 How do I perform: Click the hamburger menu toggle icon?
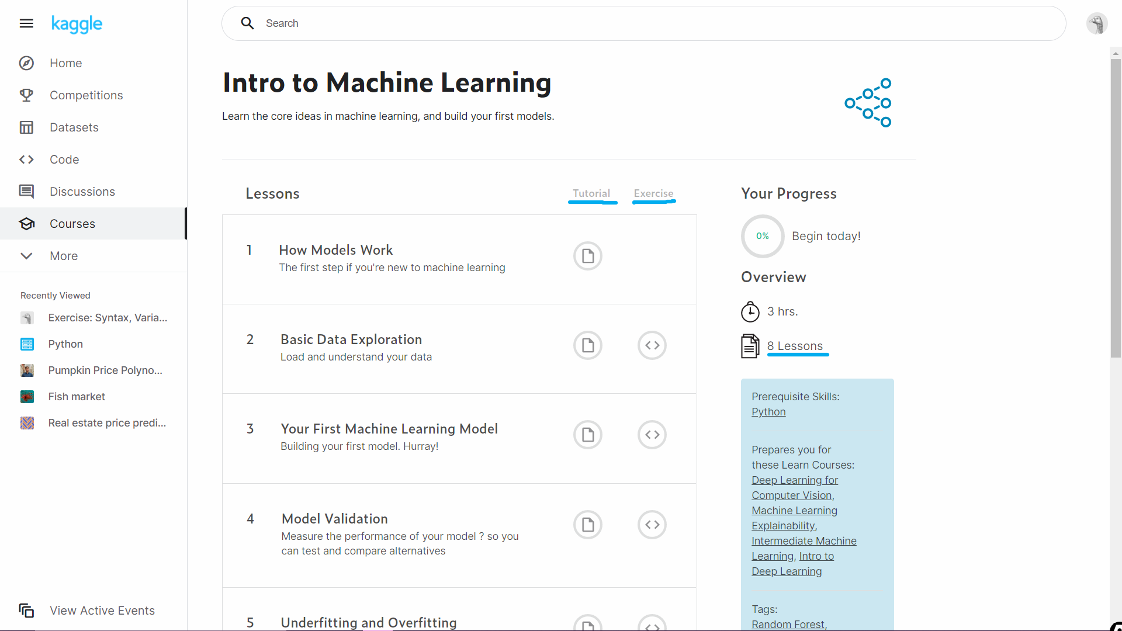[26, 23]
